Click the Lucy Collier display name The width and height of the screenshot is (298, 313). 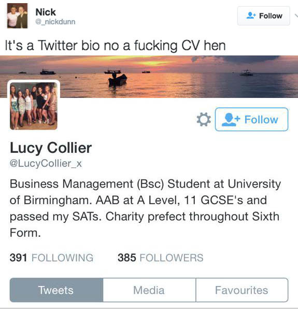point(51,148)
